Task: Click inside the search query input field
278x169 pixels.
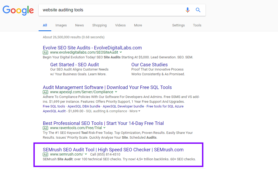Action: pos(106,10)
